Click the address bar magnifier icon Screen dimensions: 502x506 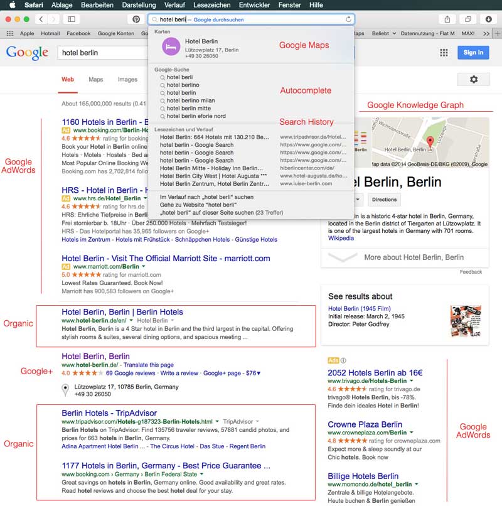pos(154,19)
